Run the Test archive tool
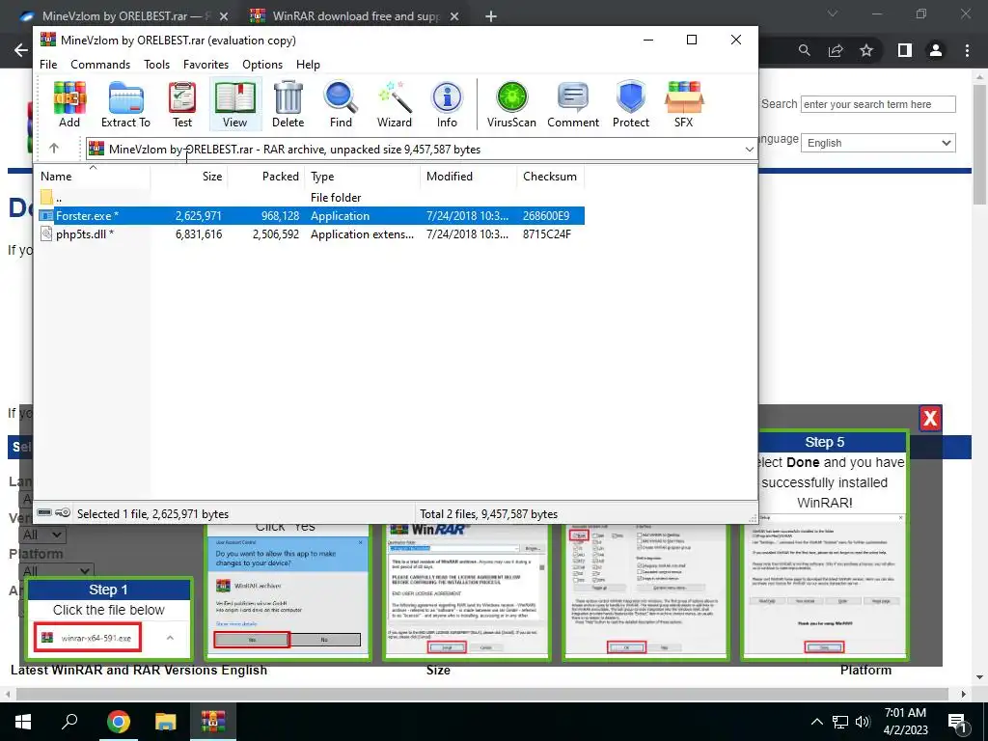 (182, 104)
